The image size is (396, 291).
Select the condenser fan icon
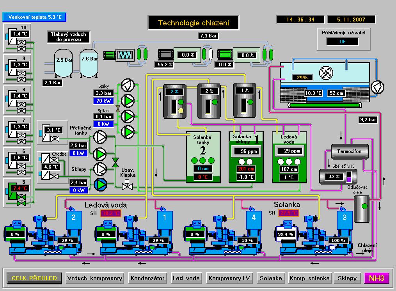coord(326,73)
